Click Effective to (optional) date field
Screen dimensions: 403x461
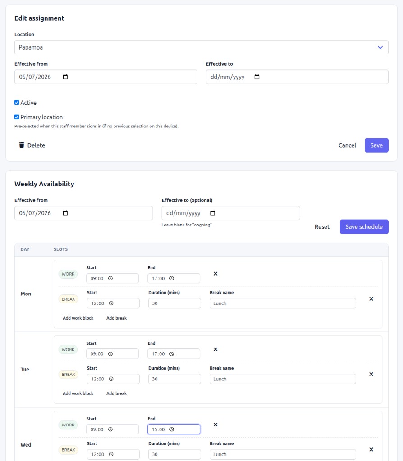[x=231, y=213]
